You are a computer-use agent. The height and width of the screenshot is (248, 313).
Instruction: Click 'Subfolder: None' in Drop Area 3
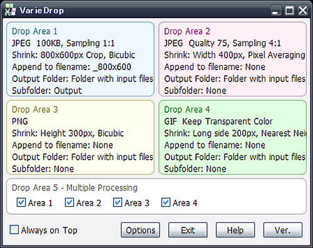[x=43, y=169]
